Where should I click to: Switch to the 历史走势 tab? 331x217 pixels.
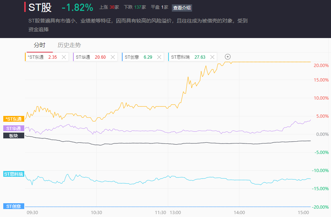coord(69,45)
